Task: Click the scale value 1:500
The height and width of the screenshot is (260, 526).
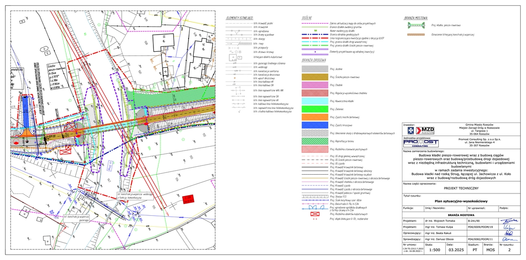Action: coord(434,250)
